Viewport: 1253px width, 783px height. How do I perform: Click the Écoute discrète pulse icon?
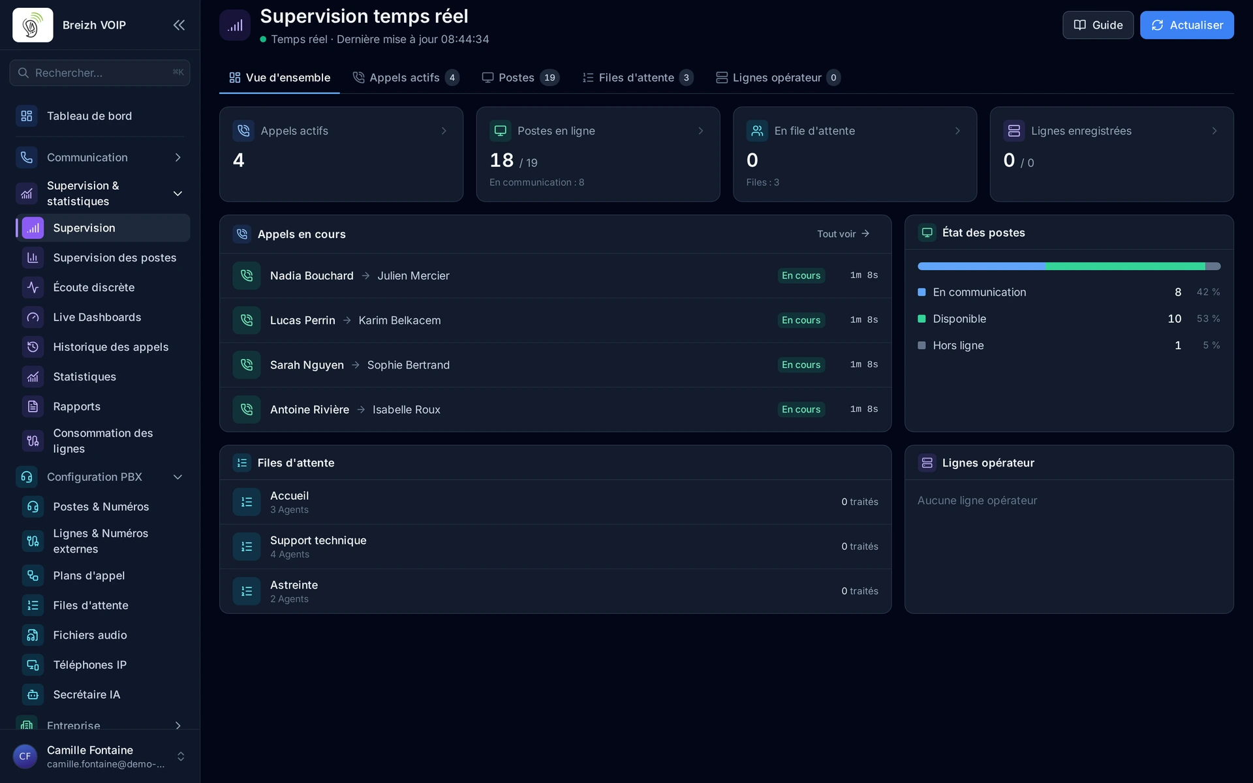(x=33, y=287)
